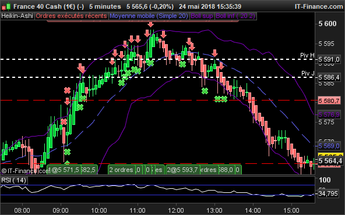This screenshot has width=345, height=215.
Task: Click the 5 586,4 pivot price tag
Action: coord(329,77)
